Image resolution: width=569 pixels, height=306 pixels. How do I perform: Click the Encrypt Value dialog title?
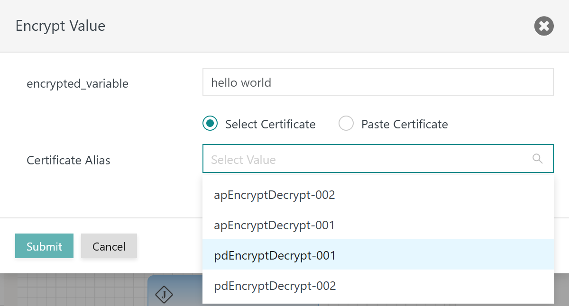60,26
